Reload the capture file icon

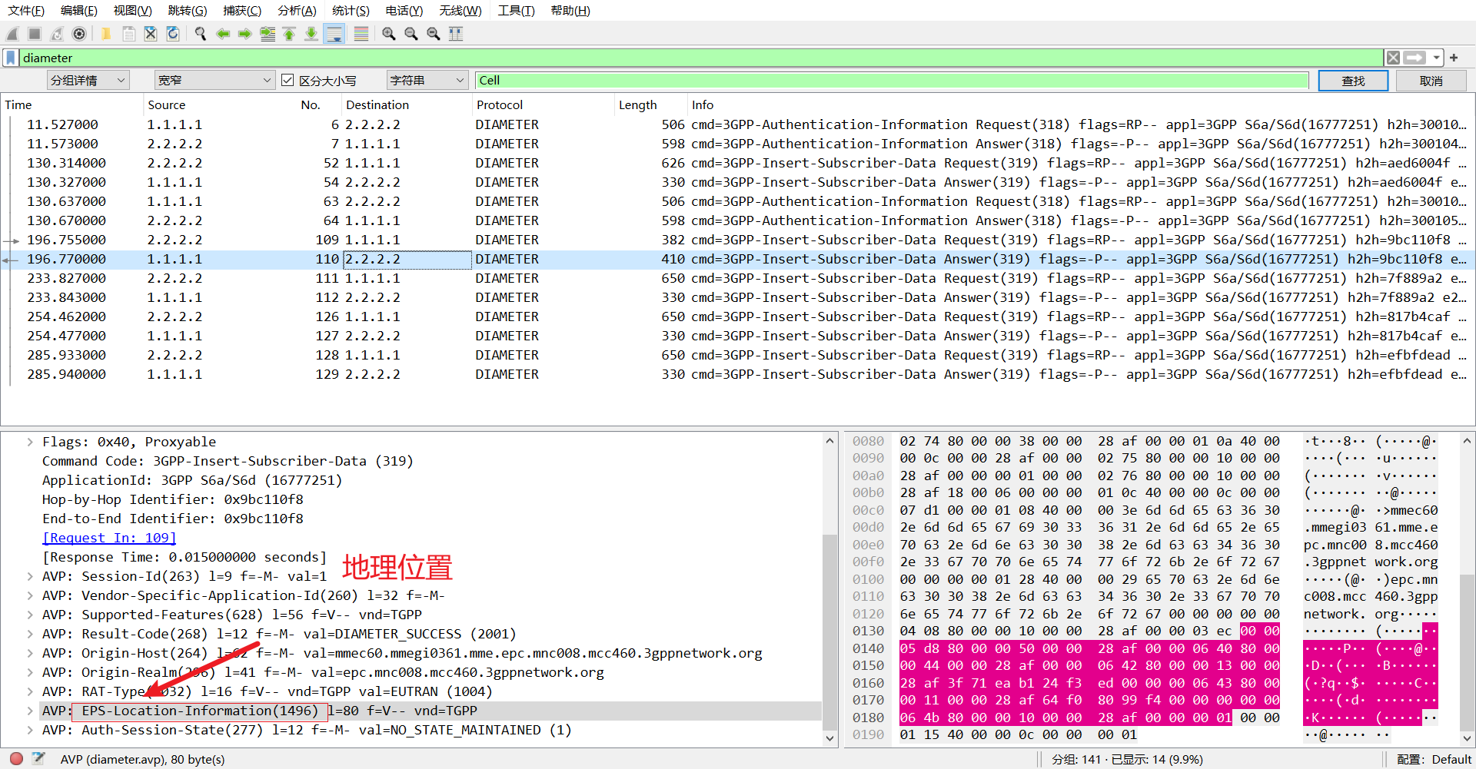coord(173,34)
